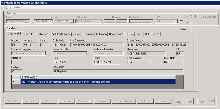
Task: Click the Recibo field
Action: (107, 62)
